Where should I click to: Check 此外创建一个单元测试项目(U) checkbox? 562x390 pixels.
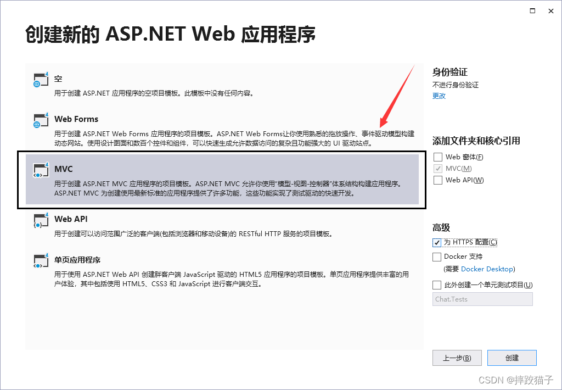[436, 285]
